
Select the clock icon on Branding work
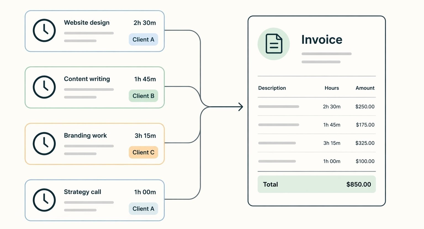click(x=44, y=144)
